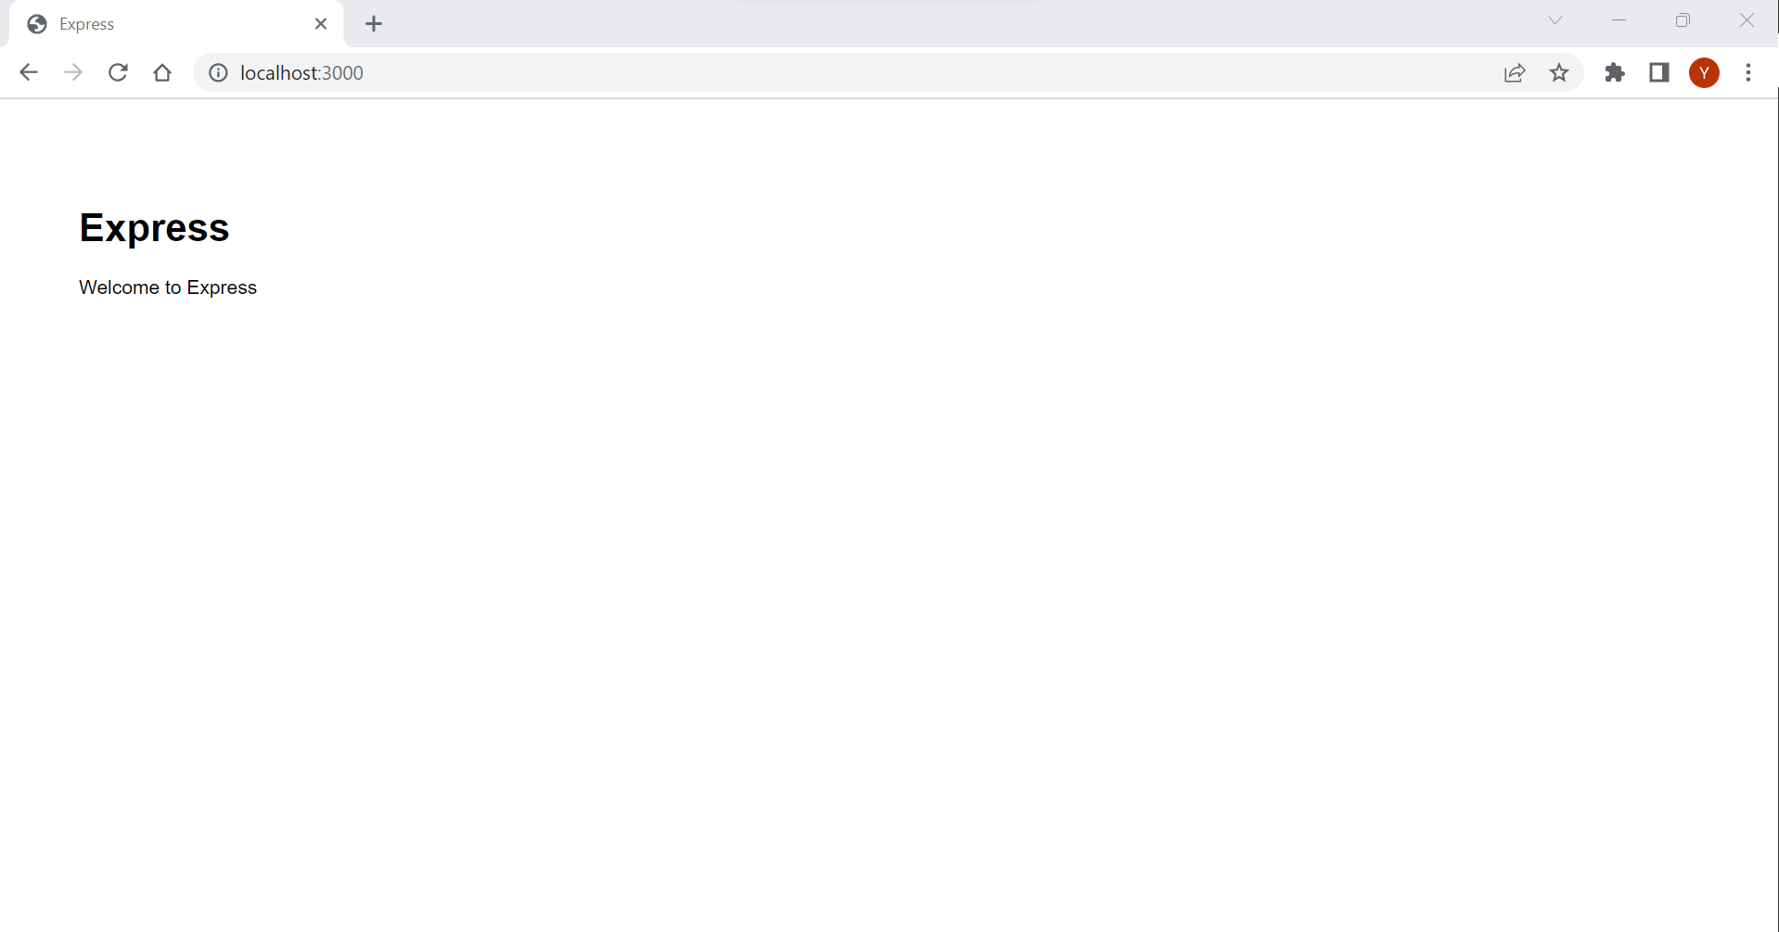The height and width of the screenshot is (932, 1779).
Task: Click the Express heading text
Action: click(x=154, y=228)
